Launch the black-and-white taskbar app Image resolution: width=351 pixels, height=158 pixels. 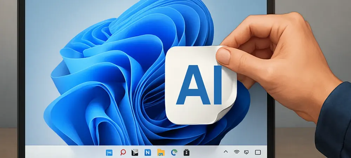tap(135, 152)
